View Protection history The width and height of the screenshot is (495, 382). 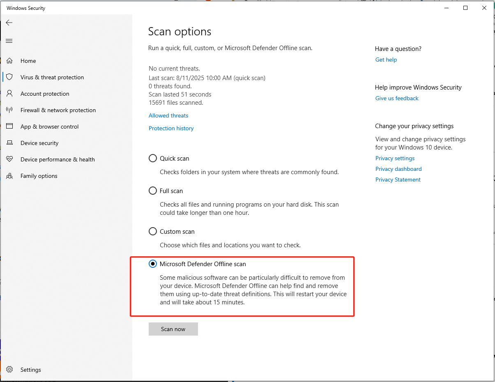(171, 128)
